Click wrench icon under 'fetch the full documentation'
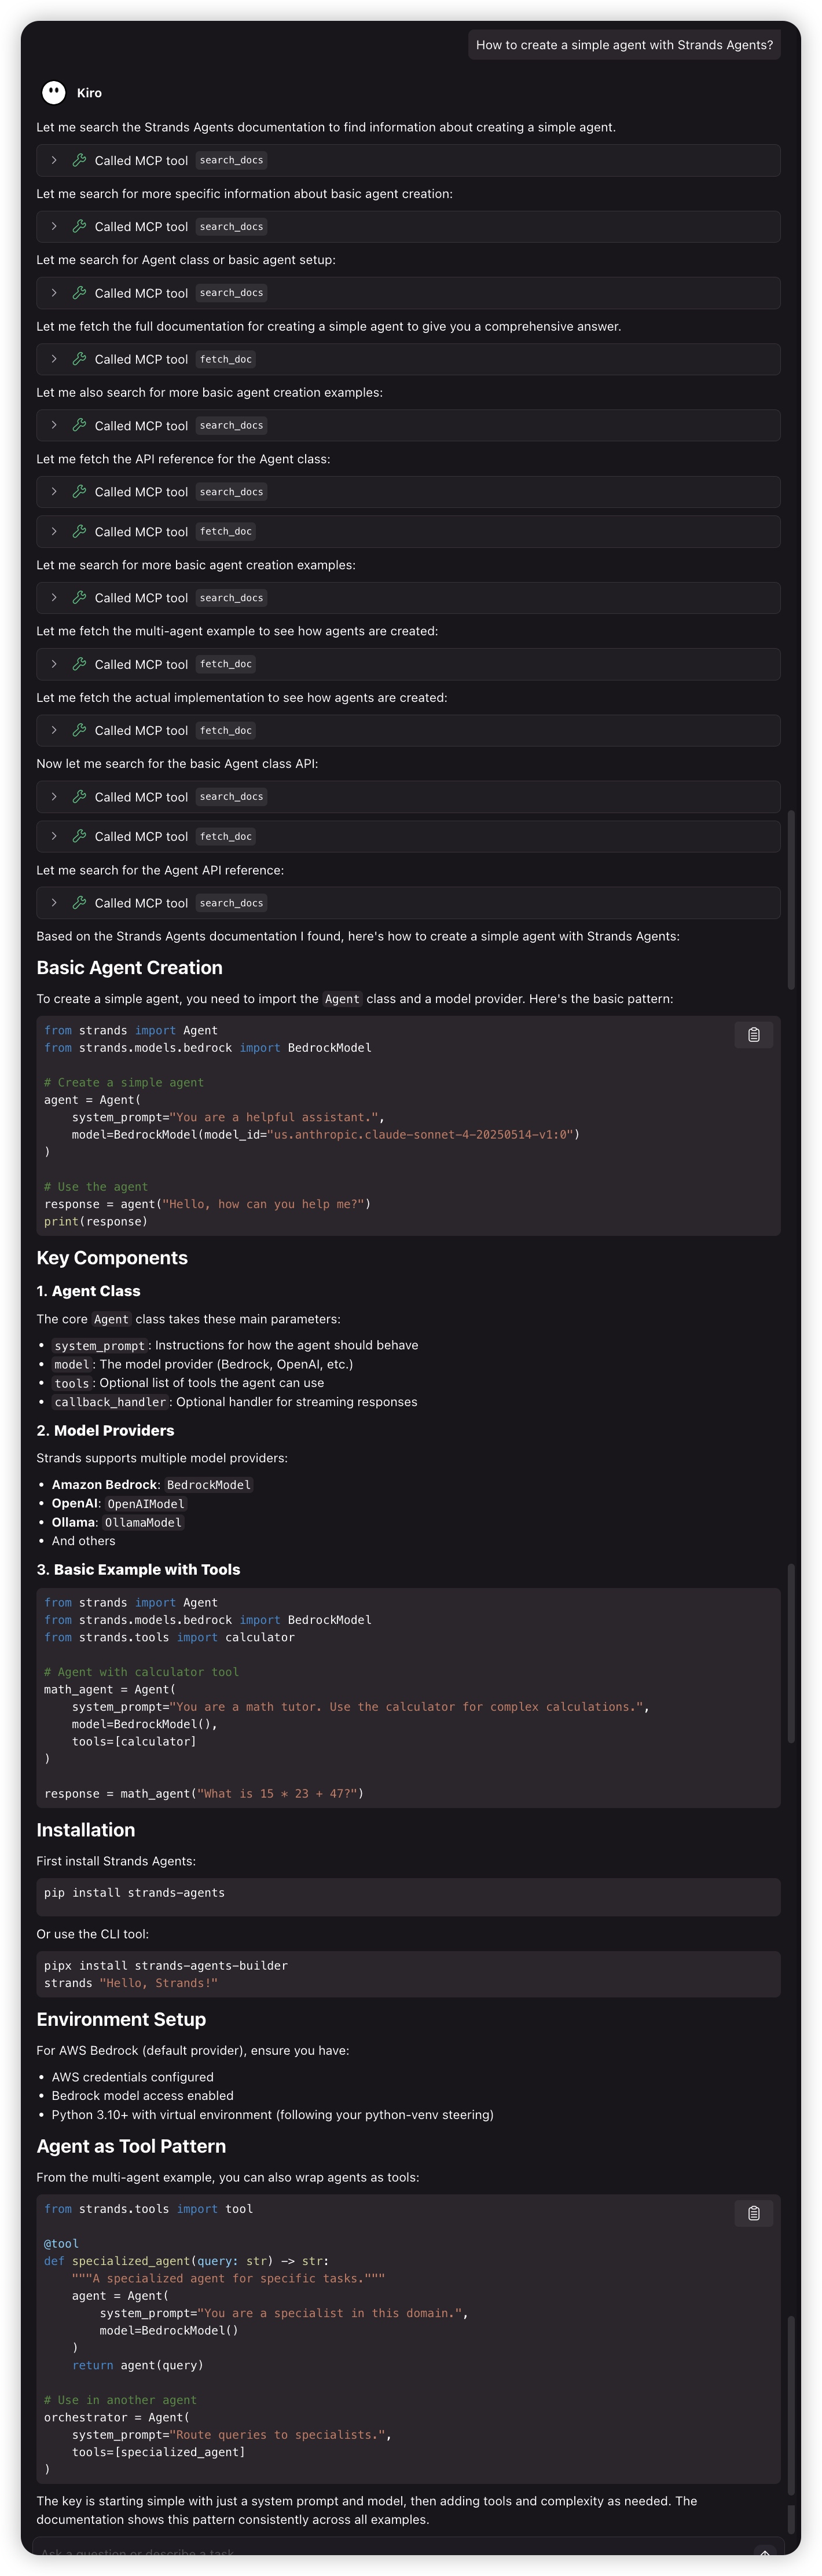822x2576 pixels. 79,359
